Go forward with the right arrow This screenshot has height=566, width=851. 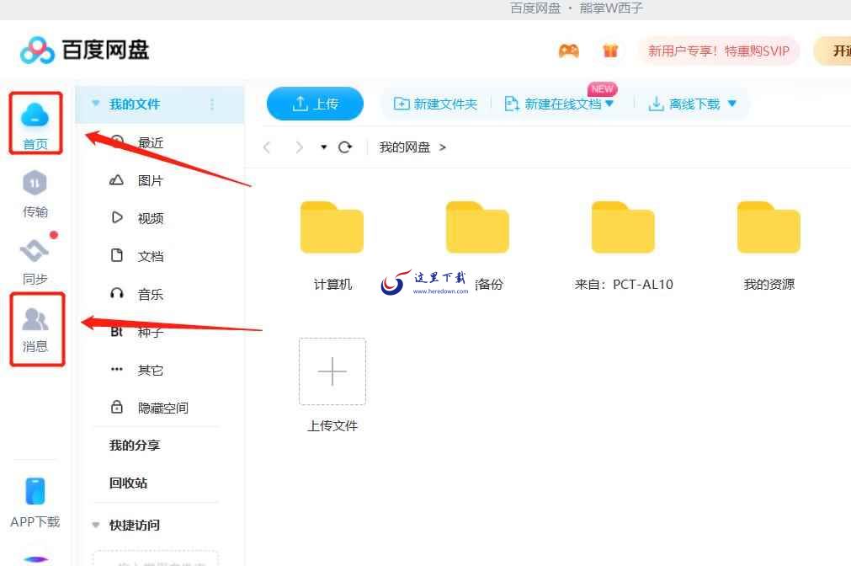[x=299, y=147]
